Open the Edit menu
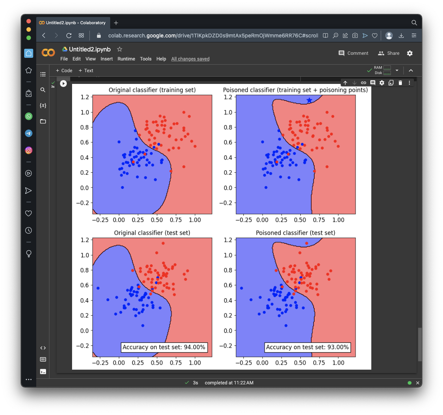Screen dimensions: 443x415 (77, 59)
